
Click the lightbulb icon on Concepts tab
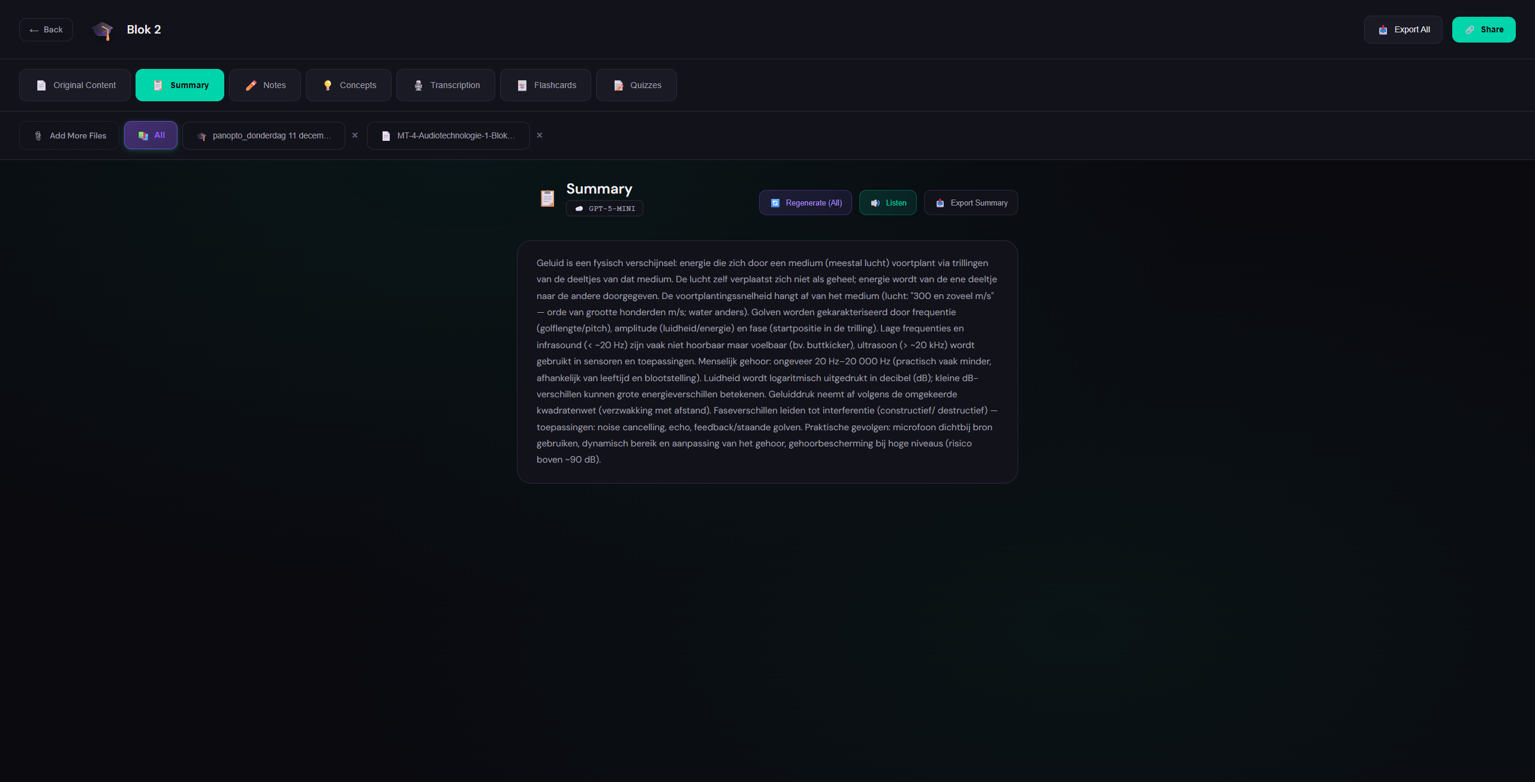(x=327, y=86)
